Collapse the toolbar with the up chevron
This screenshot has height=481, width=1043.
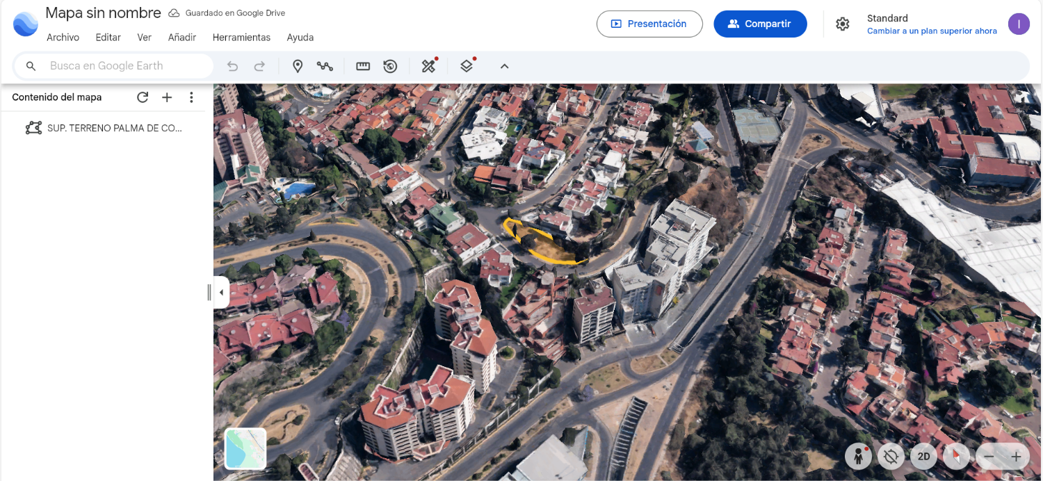point(505,66)
